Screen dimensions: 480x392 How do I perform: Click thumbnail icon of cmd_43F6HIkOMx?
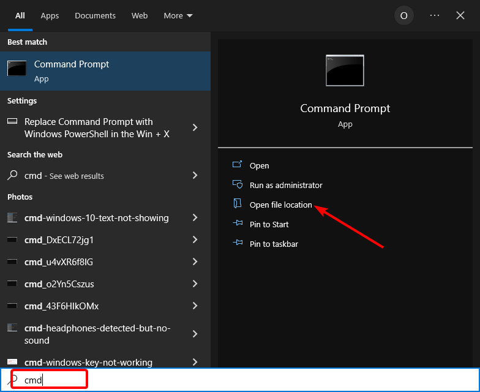(12, 306)
